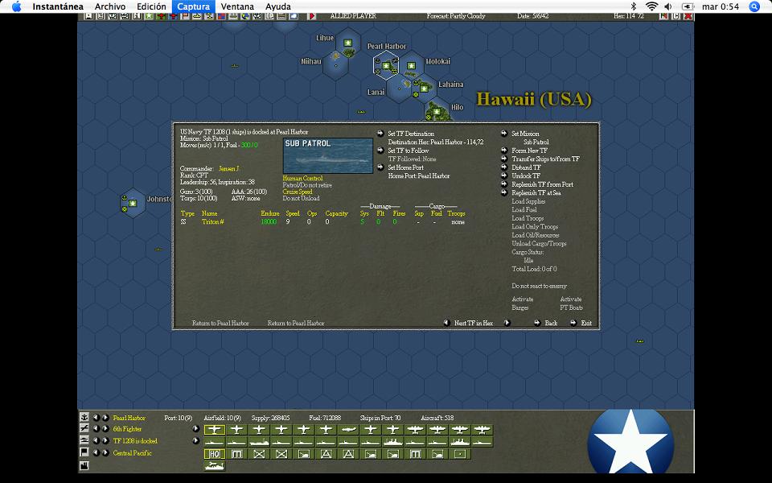
Task: Click left arrow beside Central Pacific
Action: click(x=96, y=452)
